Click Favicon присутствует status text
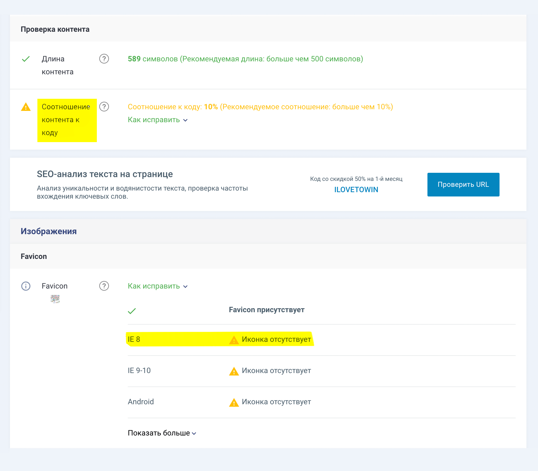 pos(267,310)
